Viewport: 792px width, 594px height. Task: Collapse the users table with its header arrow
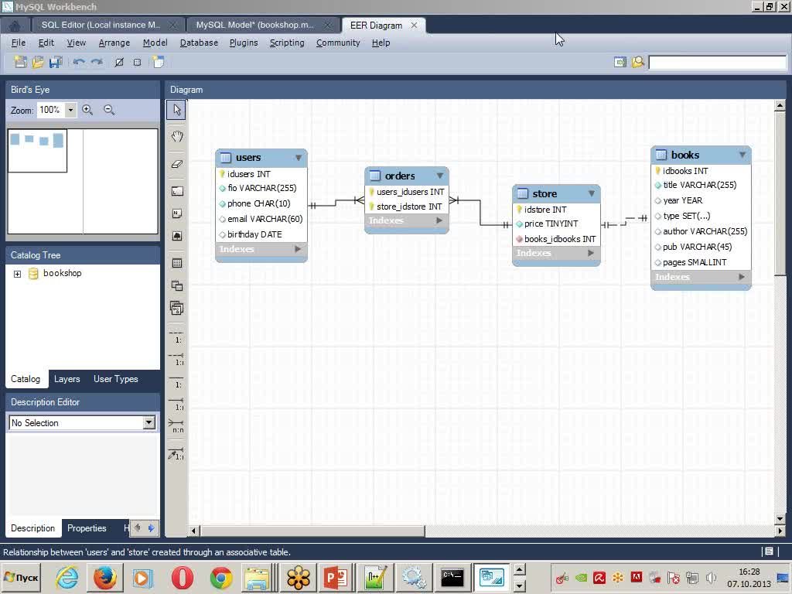point(299,158)
